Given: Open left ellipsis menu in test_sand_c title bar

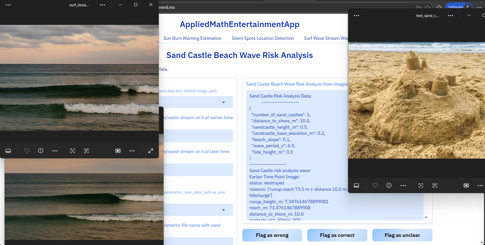Looking at the screenshot, I should click(356, 15).
